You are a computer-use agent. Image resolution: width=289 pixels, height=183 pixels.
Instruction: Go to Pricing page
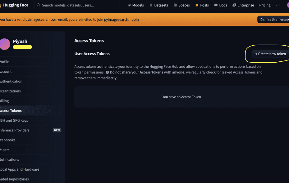click(x=265, y=5)
